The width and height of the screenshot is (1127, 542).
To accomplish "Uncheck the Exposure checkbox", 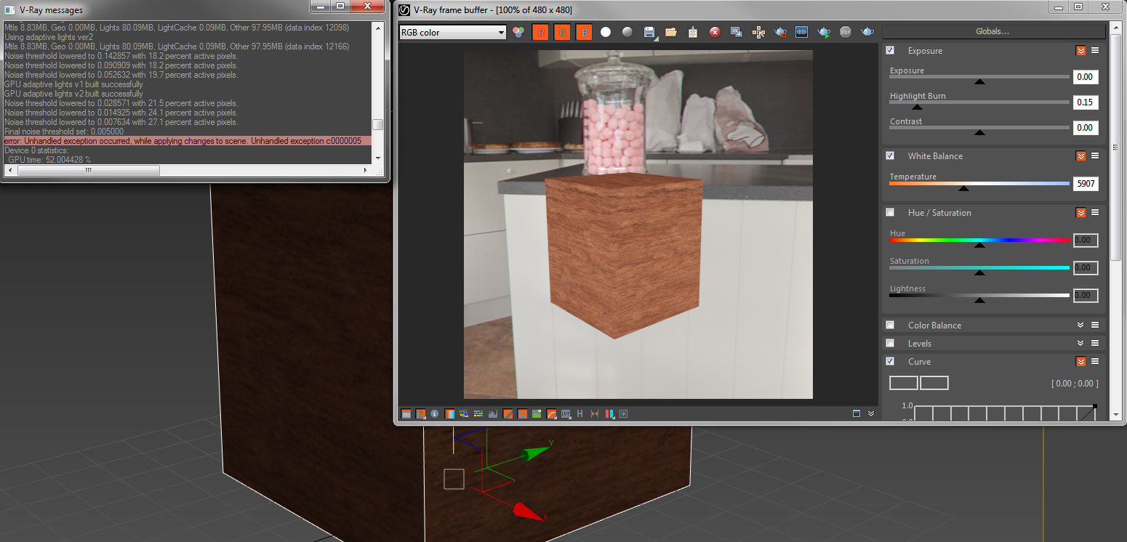I will [x=890, y=51].
